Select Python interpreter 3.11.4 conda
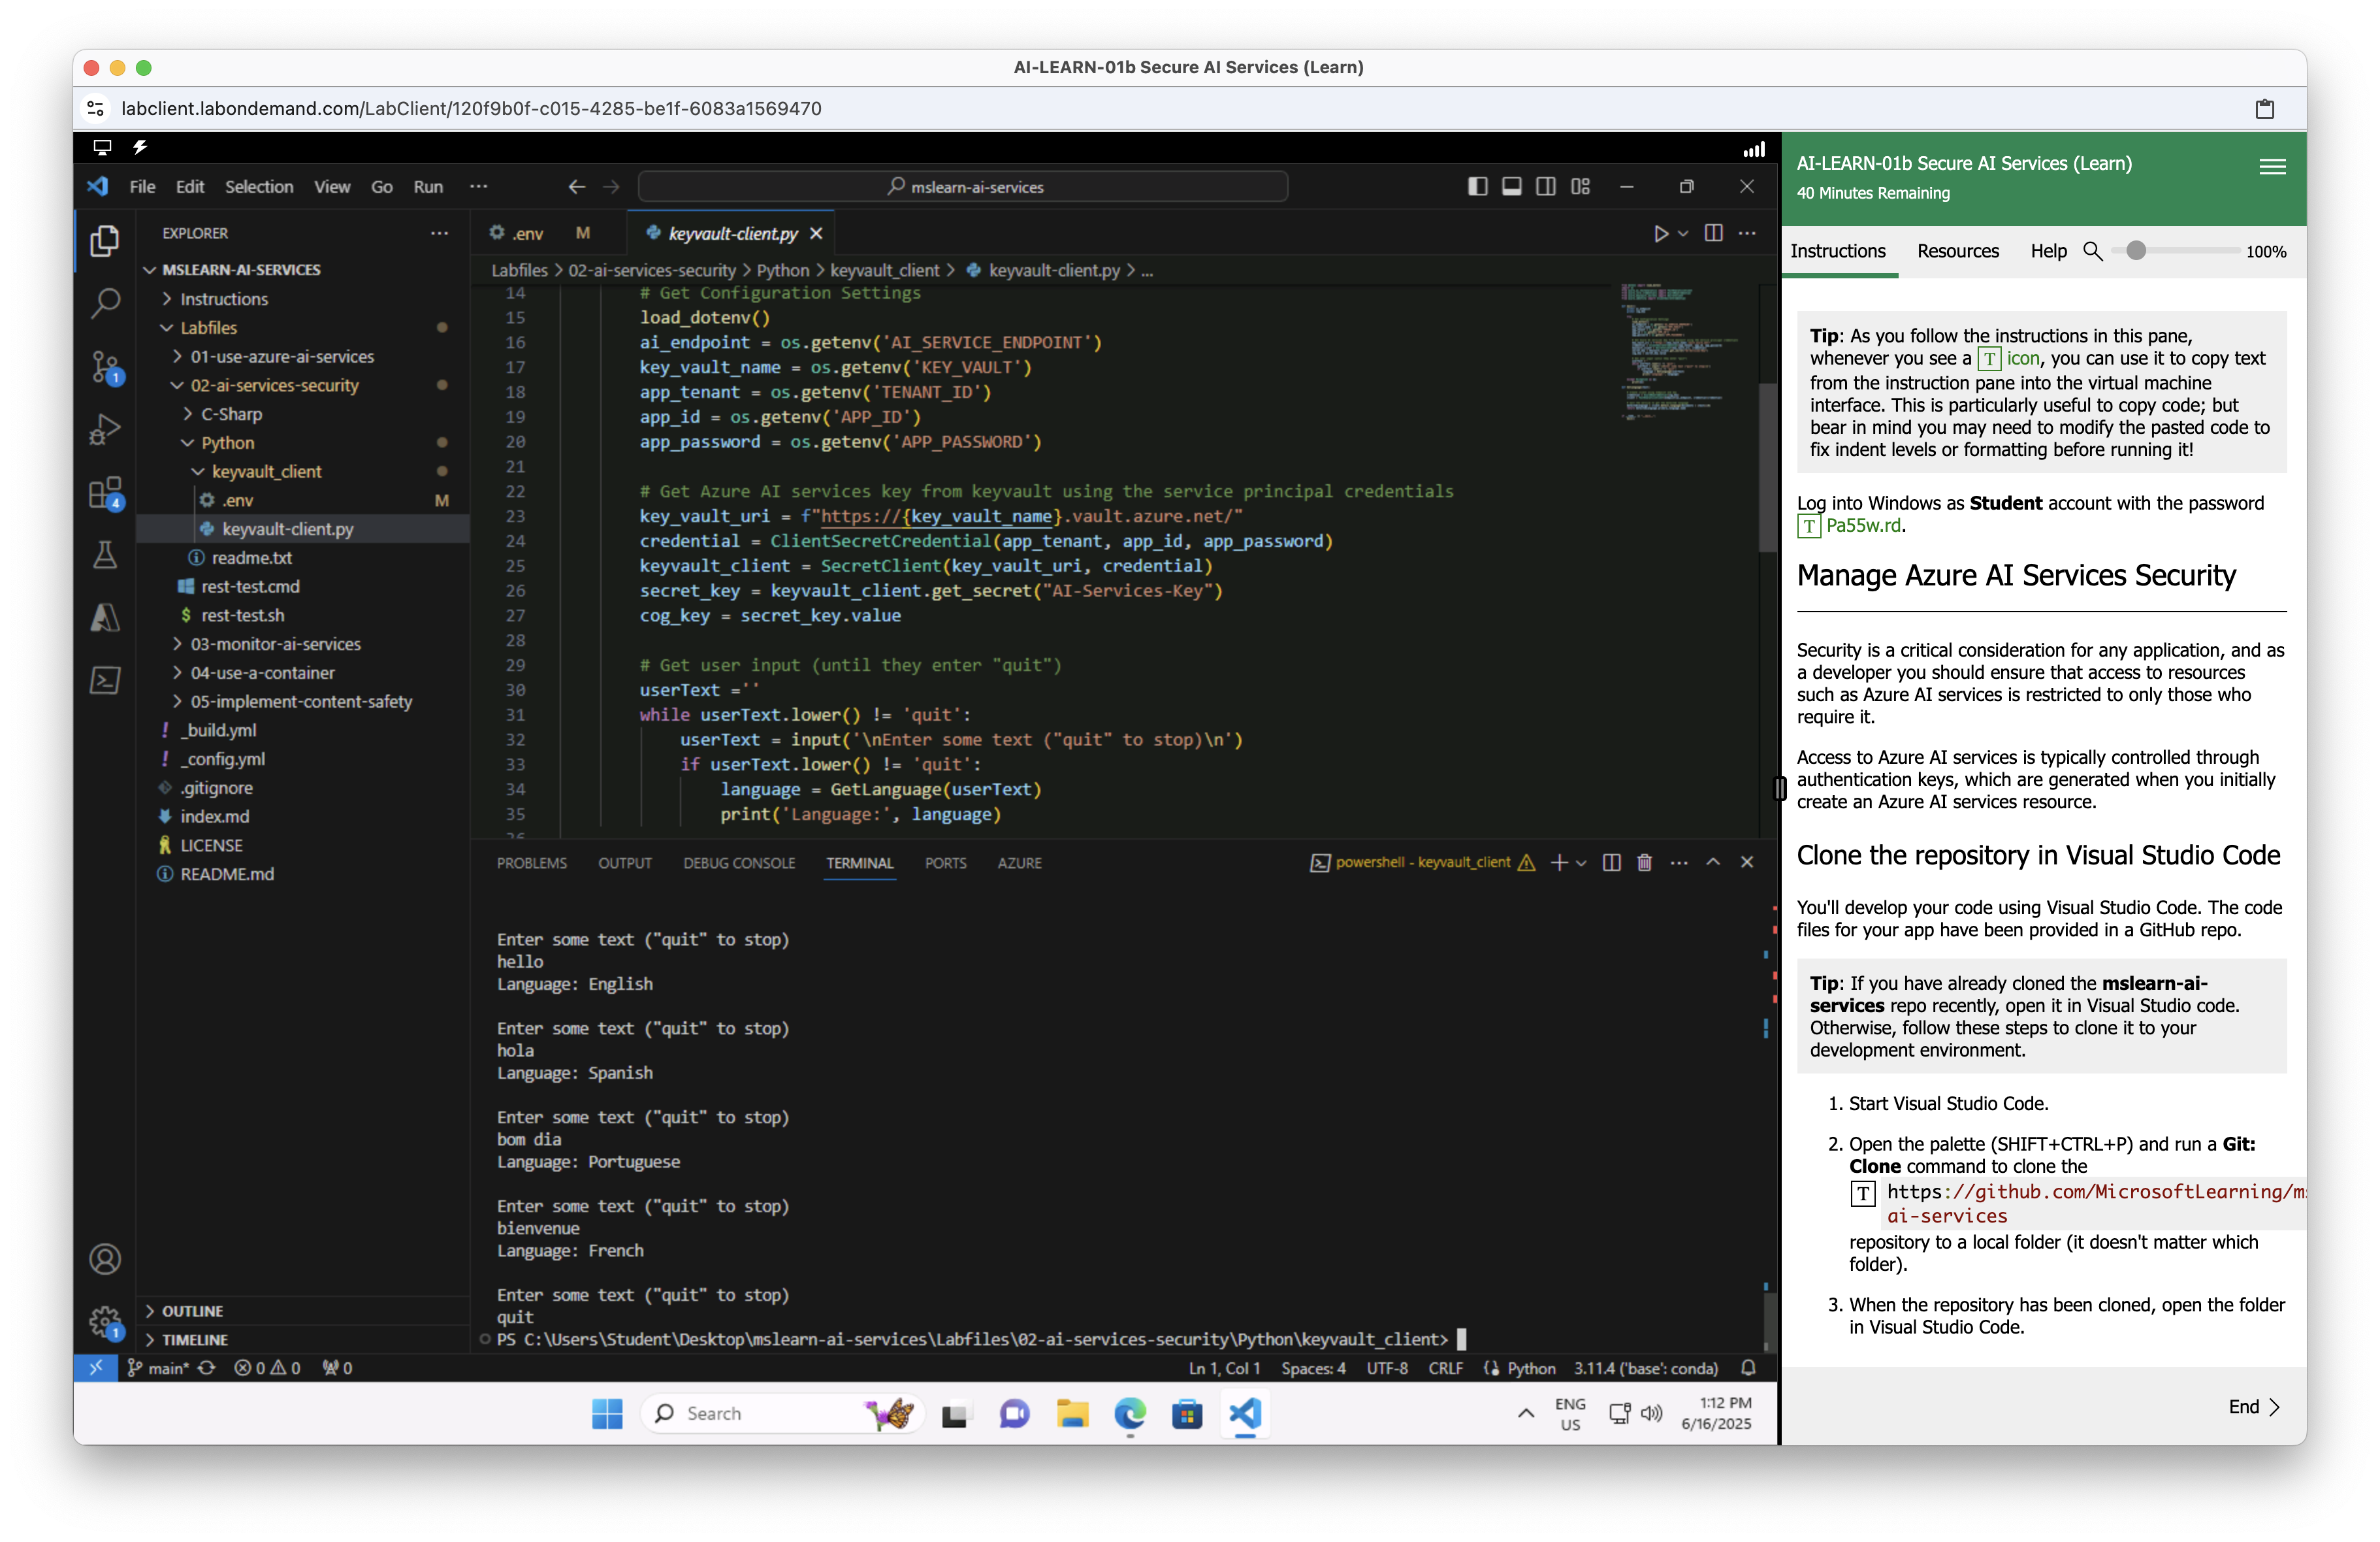Viewport: 2380px width, 1542px height. click(1646, 1368)
